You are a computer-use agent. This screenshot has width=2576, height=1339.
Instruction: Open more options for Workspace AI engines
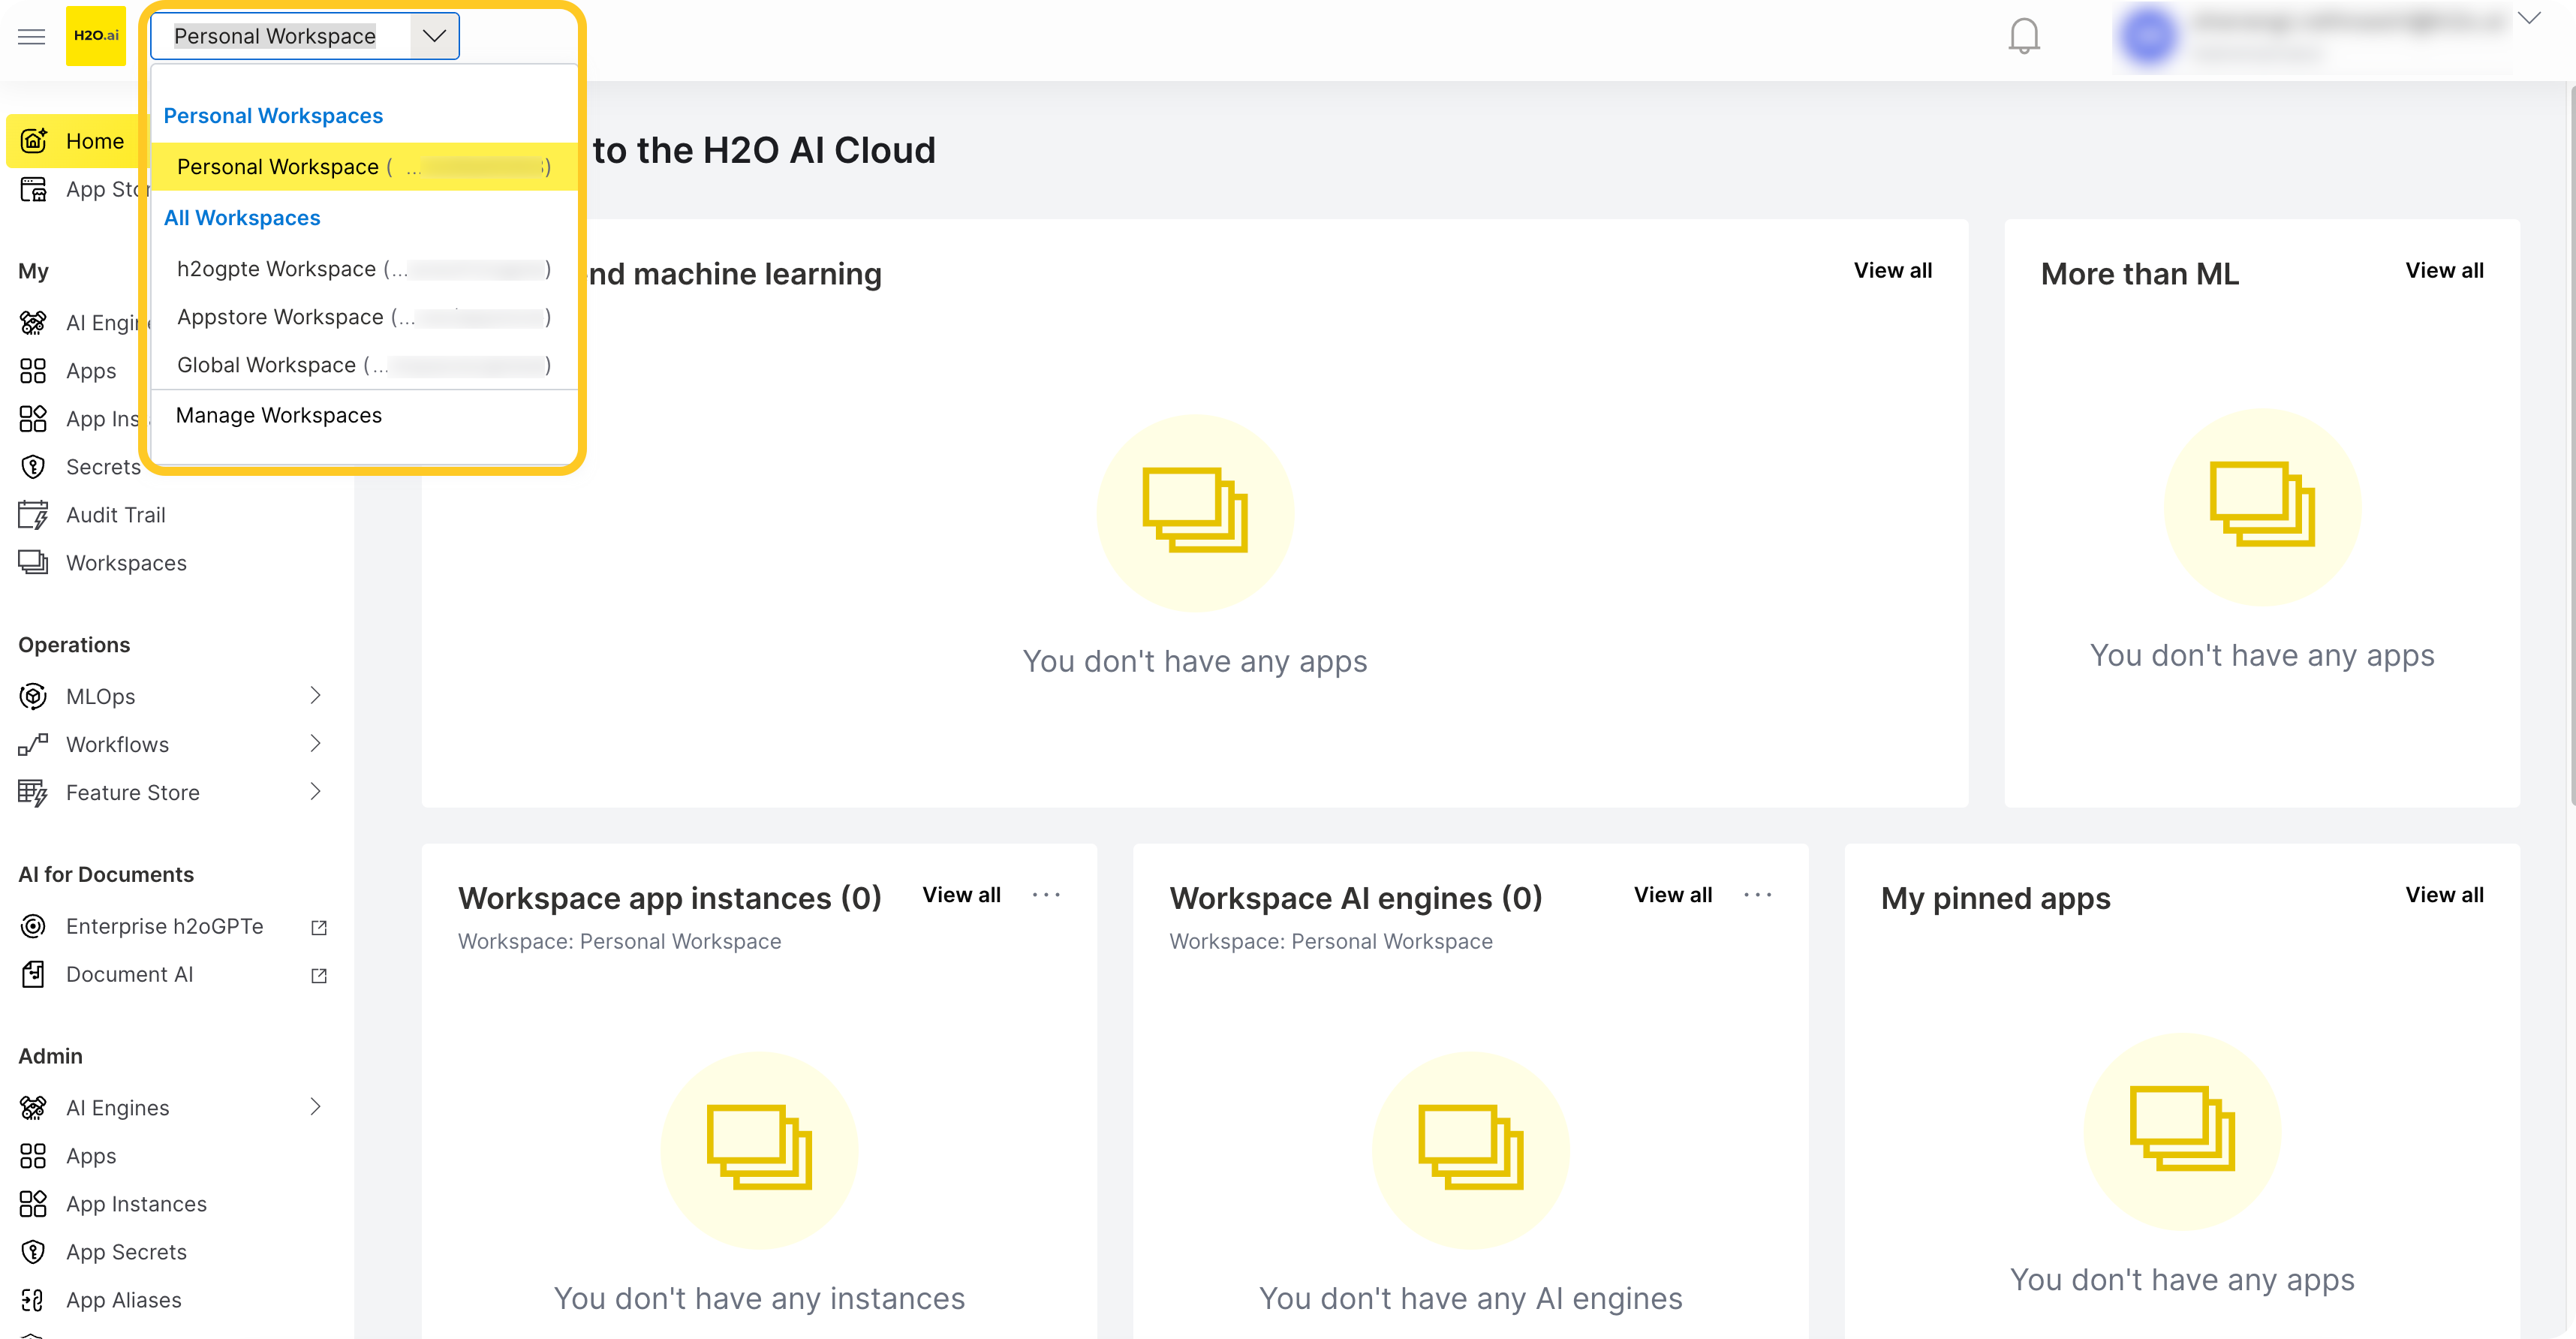point(1757,895)
